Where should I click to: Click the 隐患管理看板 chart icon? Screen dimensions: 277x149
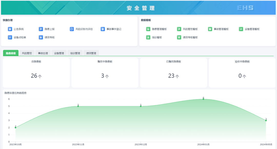[148, 29]
